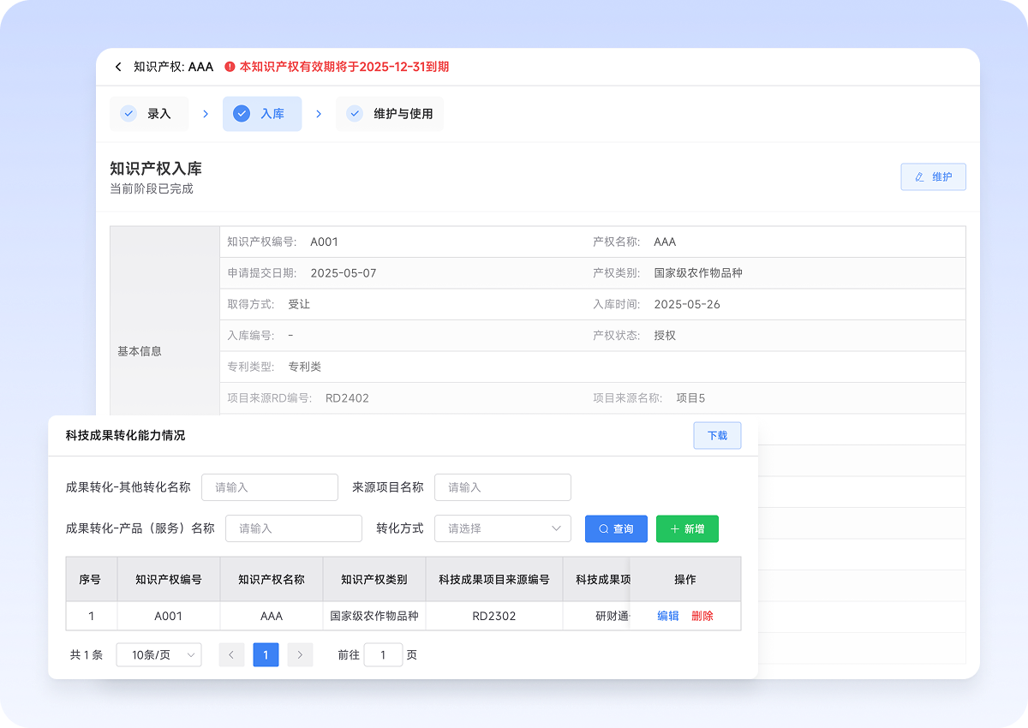
Task: Click the checkmark icon on 录入 step
Action: tap(128, 114)
